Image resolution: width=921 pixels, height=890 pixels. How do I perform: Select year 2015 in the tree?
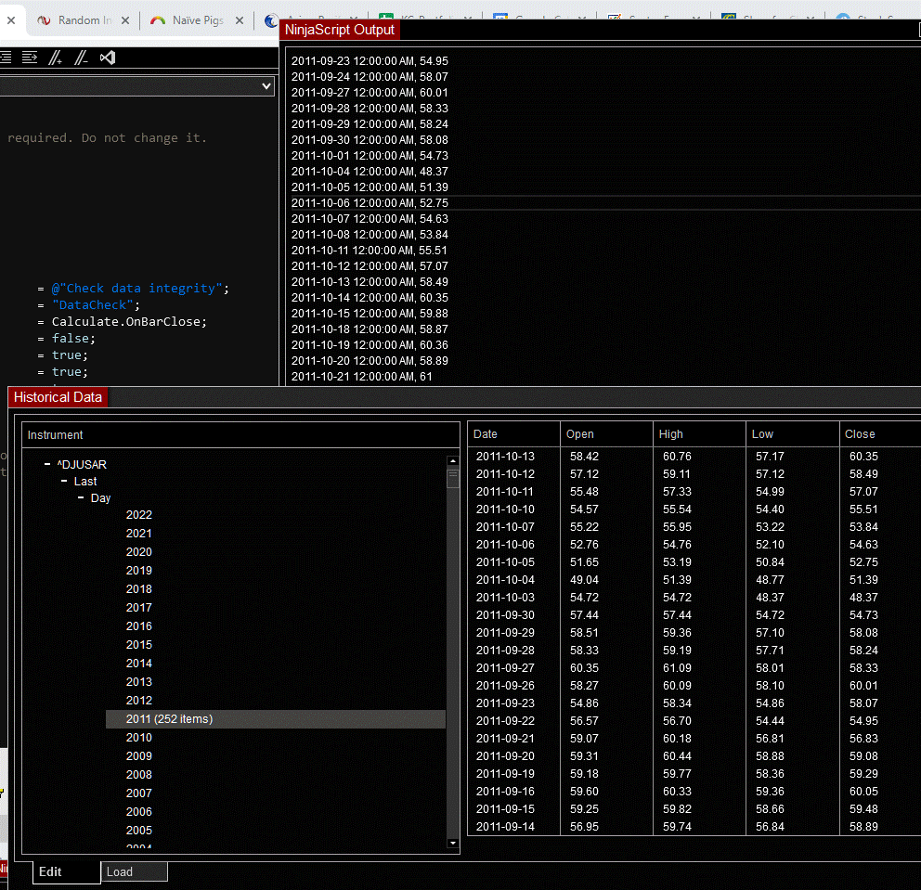(x=139, y=645)
